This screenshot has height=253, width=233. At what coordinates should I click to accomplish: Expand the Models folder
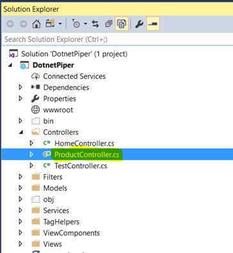tap(21, 188)
